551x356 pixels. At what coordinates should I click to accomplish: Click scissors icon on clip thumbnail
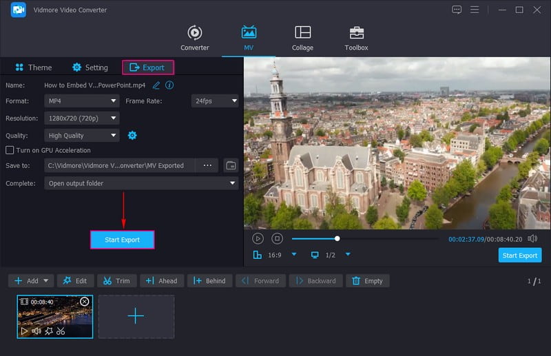(x=61, y=331)
